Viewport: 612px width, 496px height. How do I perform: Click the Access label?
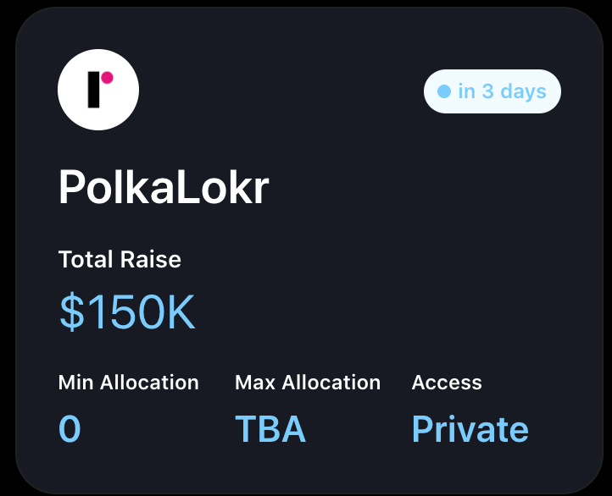coord(447,383)
